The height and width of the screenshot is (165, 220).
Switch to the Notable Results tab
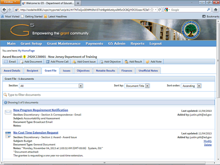tap(106, 70)
